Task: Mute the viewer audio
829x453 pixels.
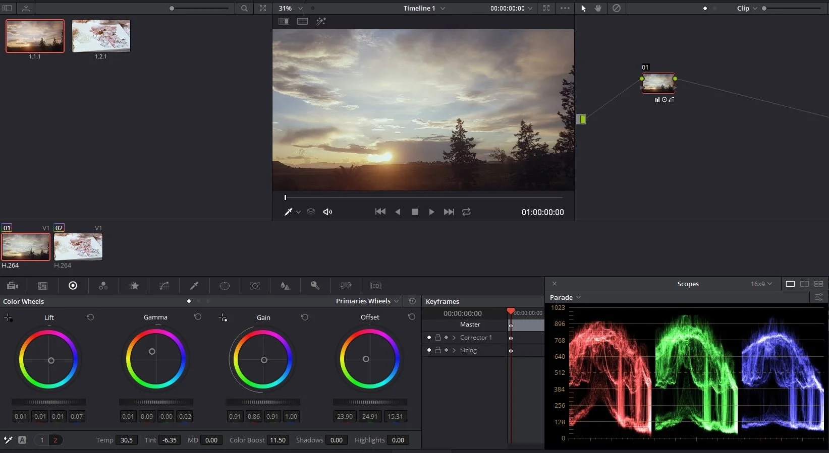Action: tap(327, 212)
